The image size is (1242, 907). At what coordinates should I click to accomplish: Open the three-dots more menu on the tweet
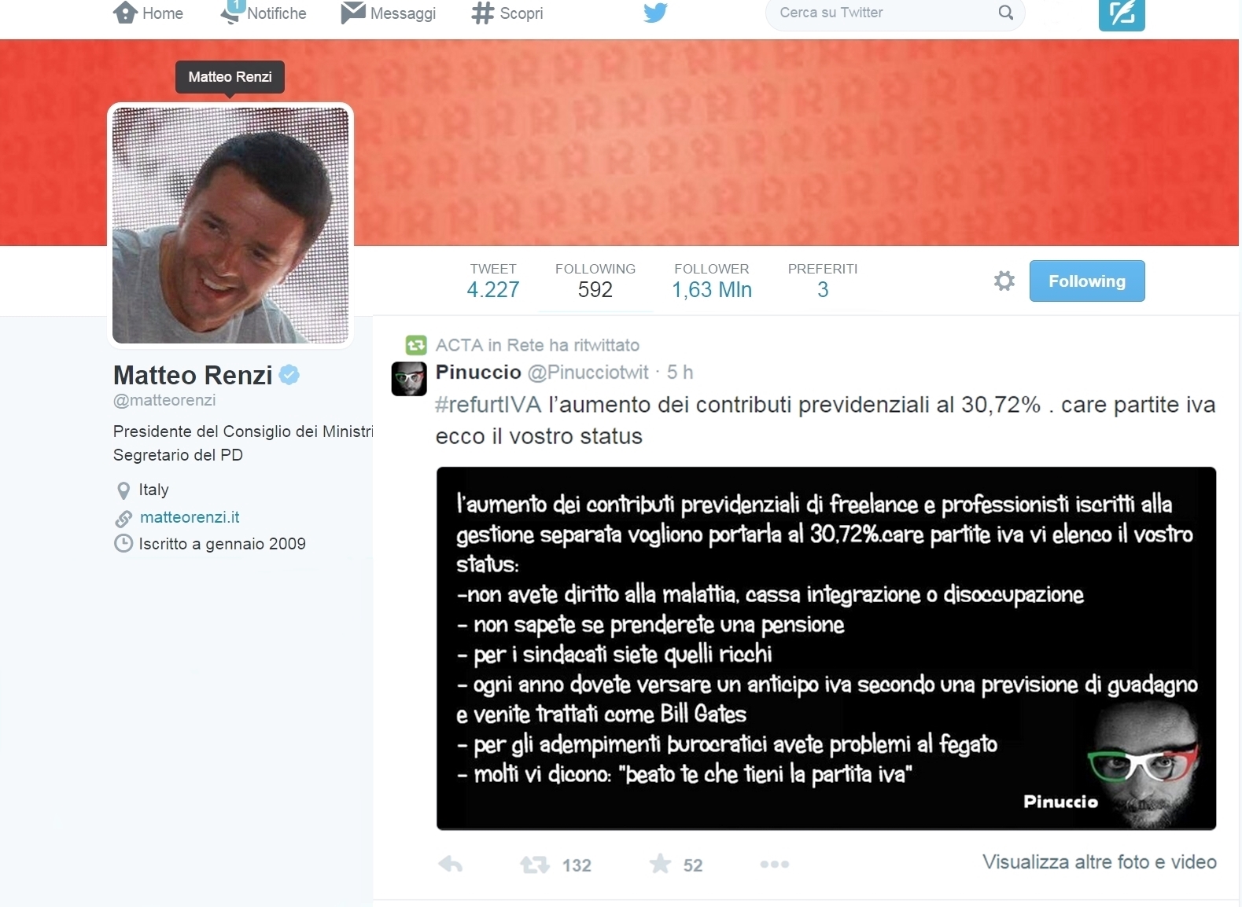pyautogui.click(x=775, y=865)
